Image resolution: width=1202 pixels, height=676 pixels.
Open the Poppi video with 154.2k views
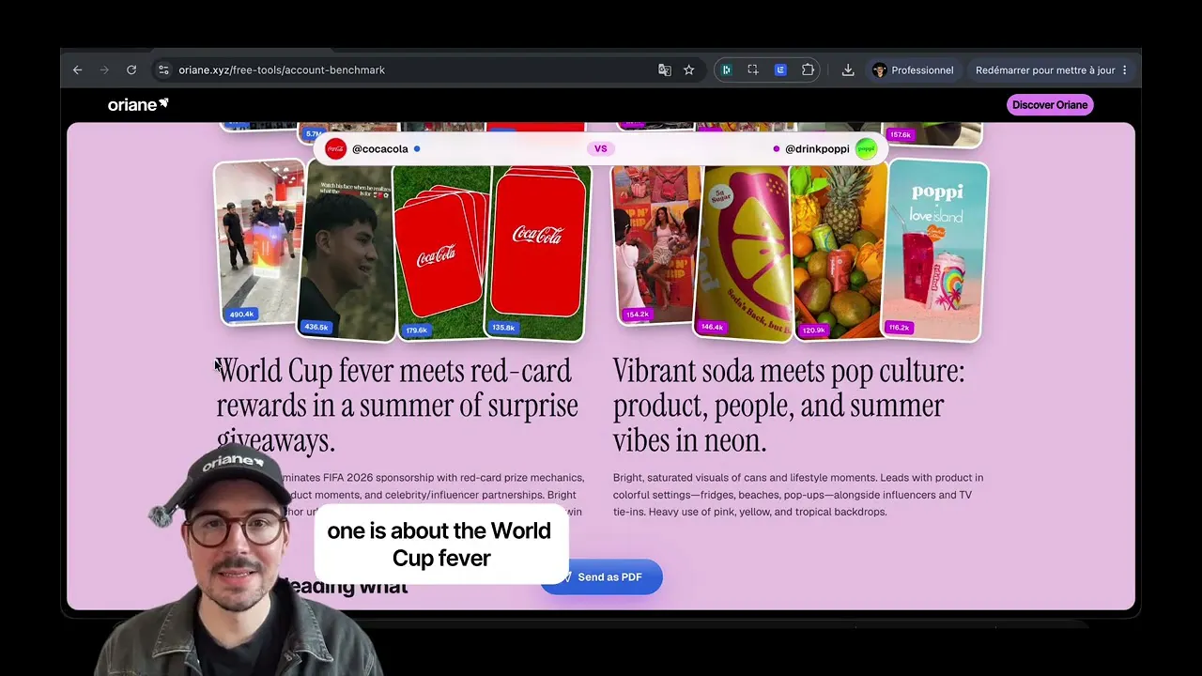656,244
